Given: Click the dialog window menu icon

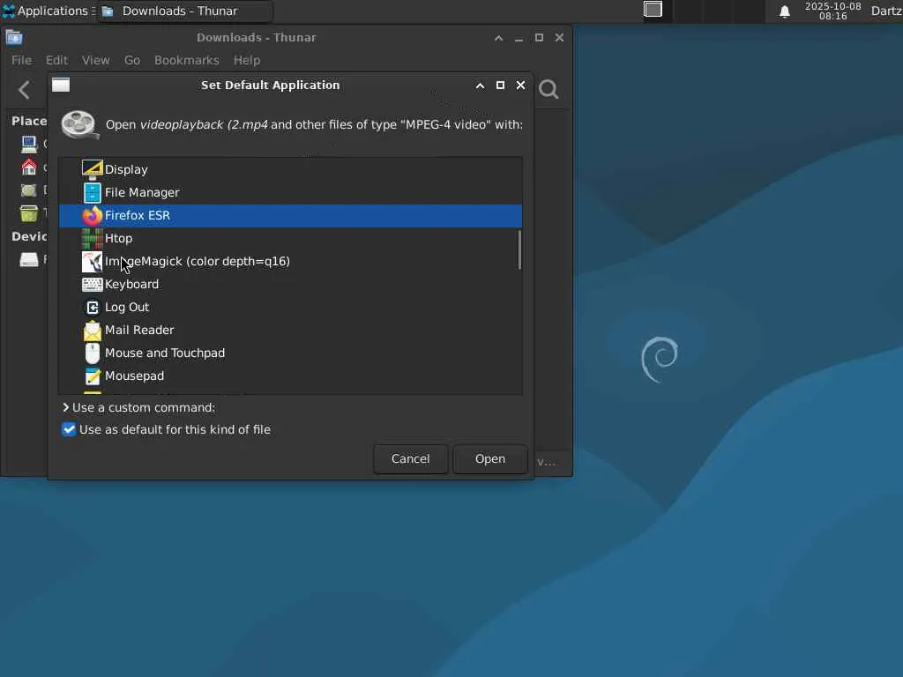Looking at the screenshot, I should click(61, 86).
